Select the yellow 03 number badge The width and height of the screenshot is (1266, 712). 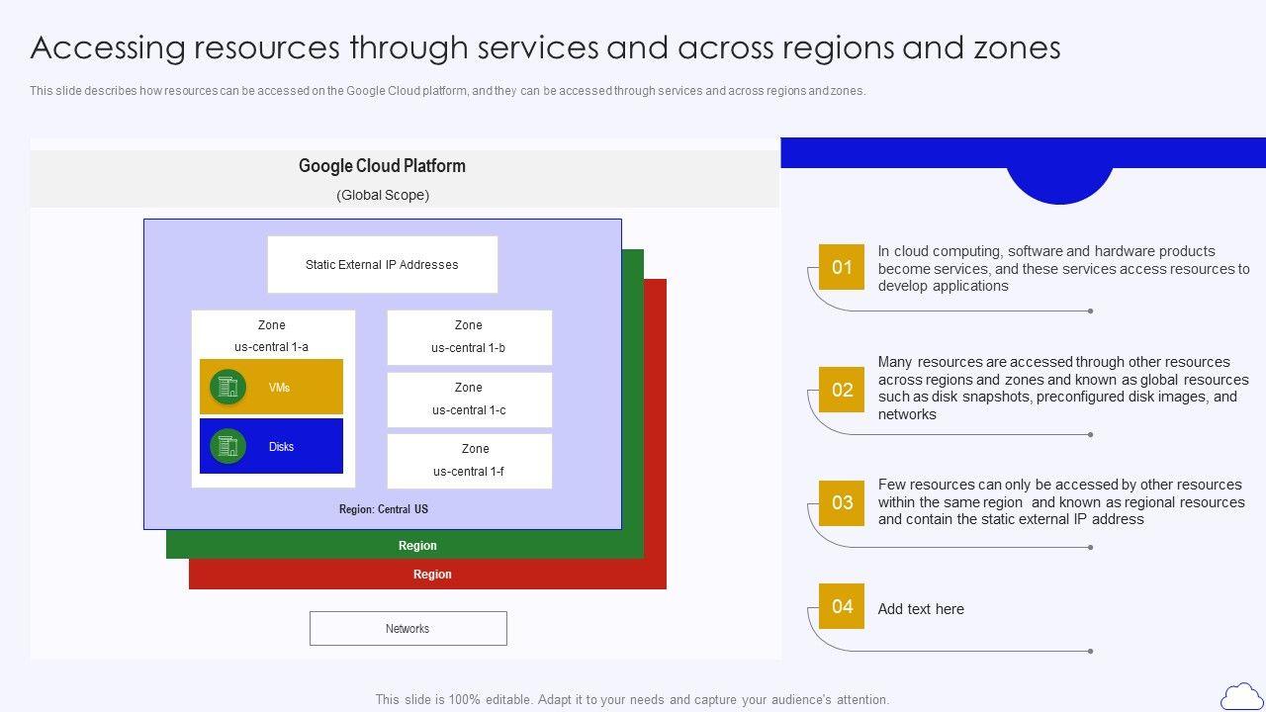coord(842,502)
